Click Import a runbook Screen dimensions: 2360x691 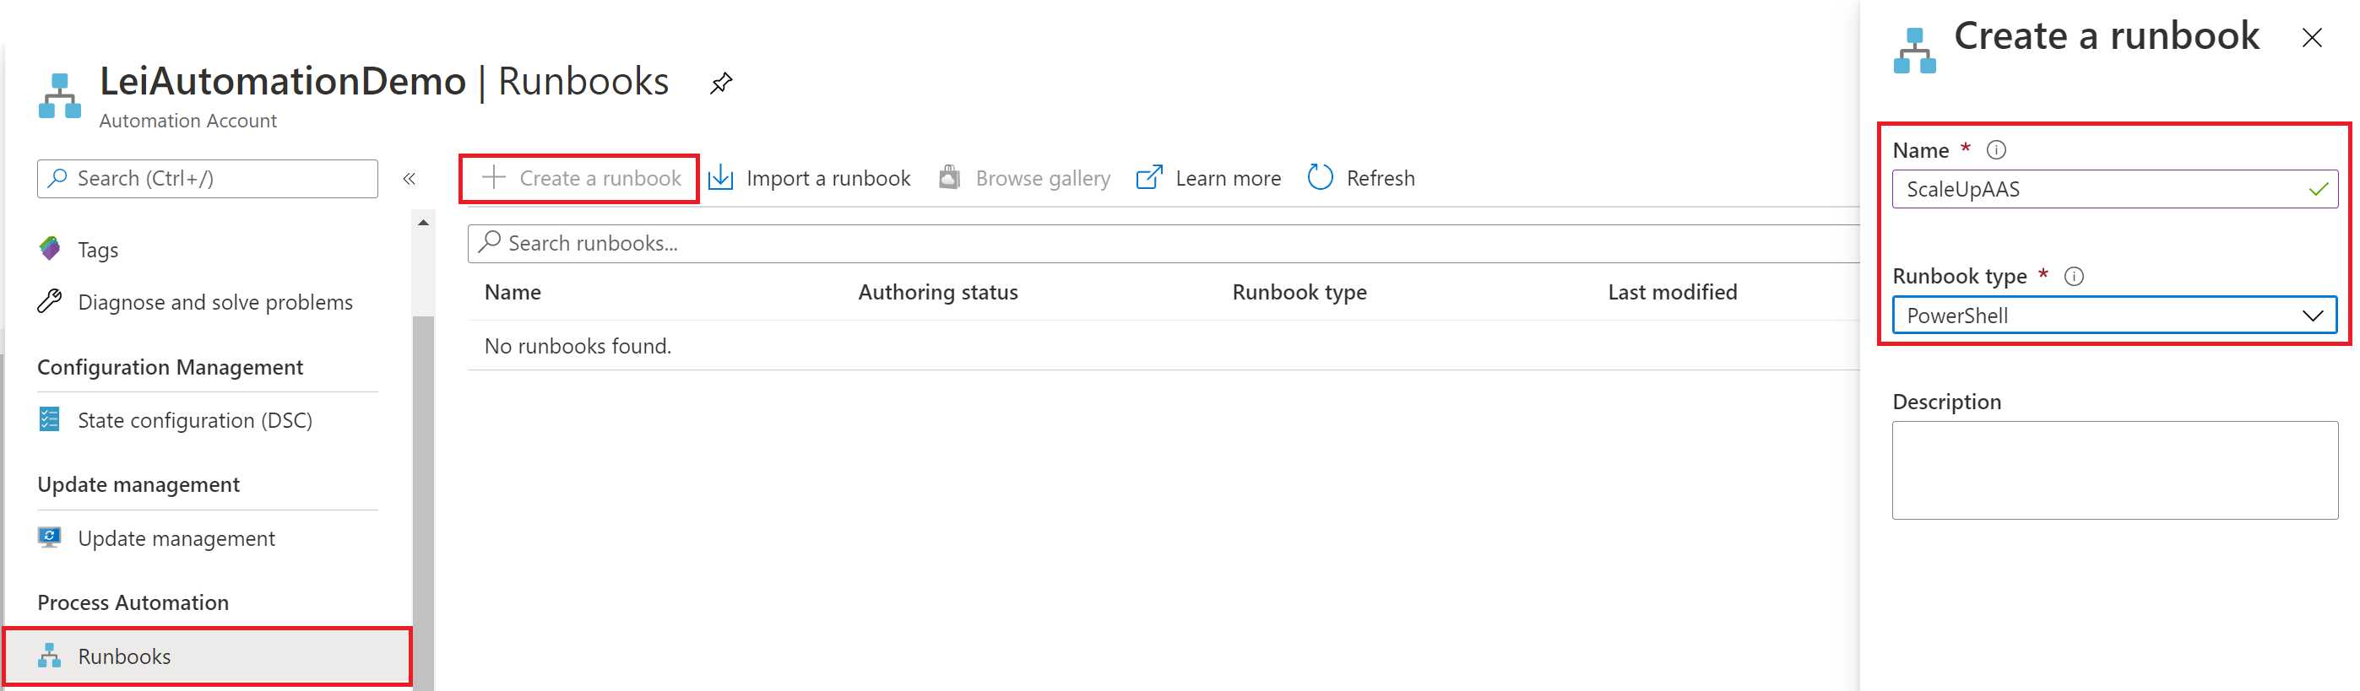coord(810,179)
